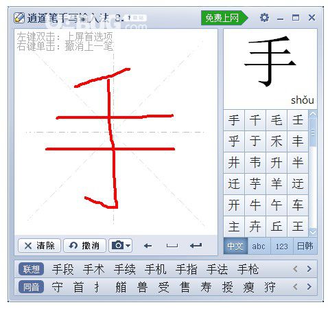Go to previous 联想 suggestions page
Viewport: 328px width, 309px height.
pos(295,268)
